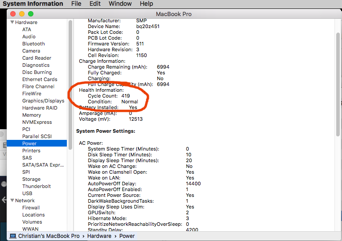The width and height of the screenshot is (342, 241).
Task: Open the File menu
Action: point(76,4)
